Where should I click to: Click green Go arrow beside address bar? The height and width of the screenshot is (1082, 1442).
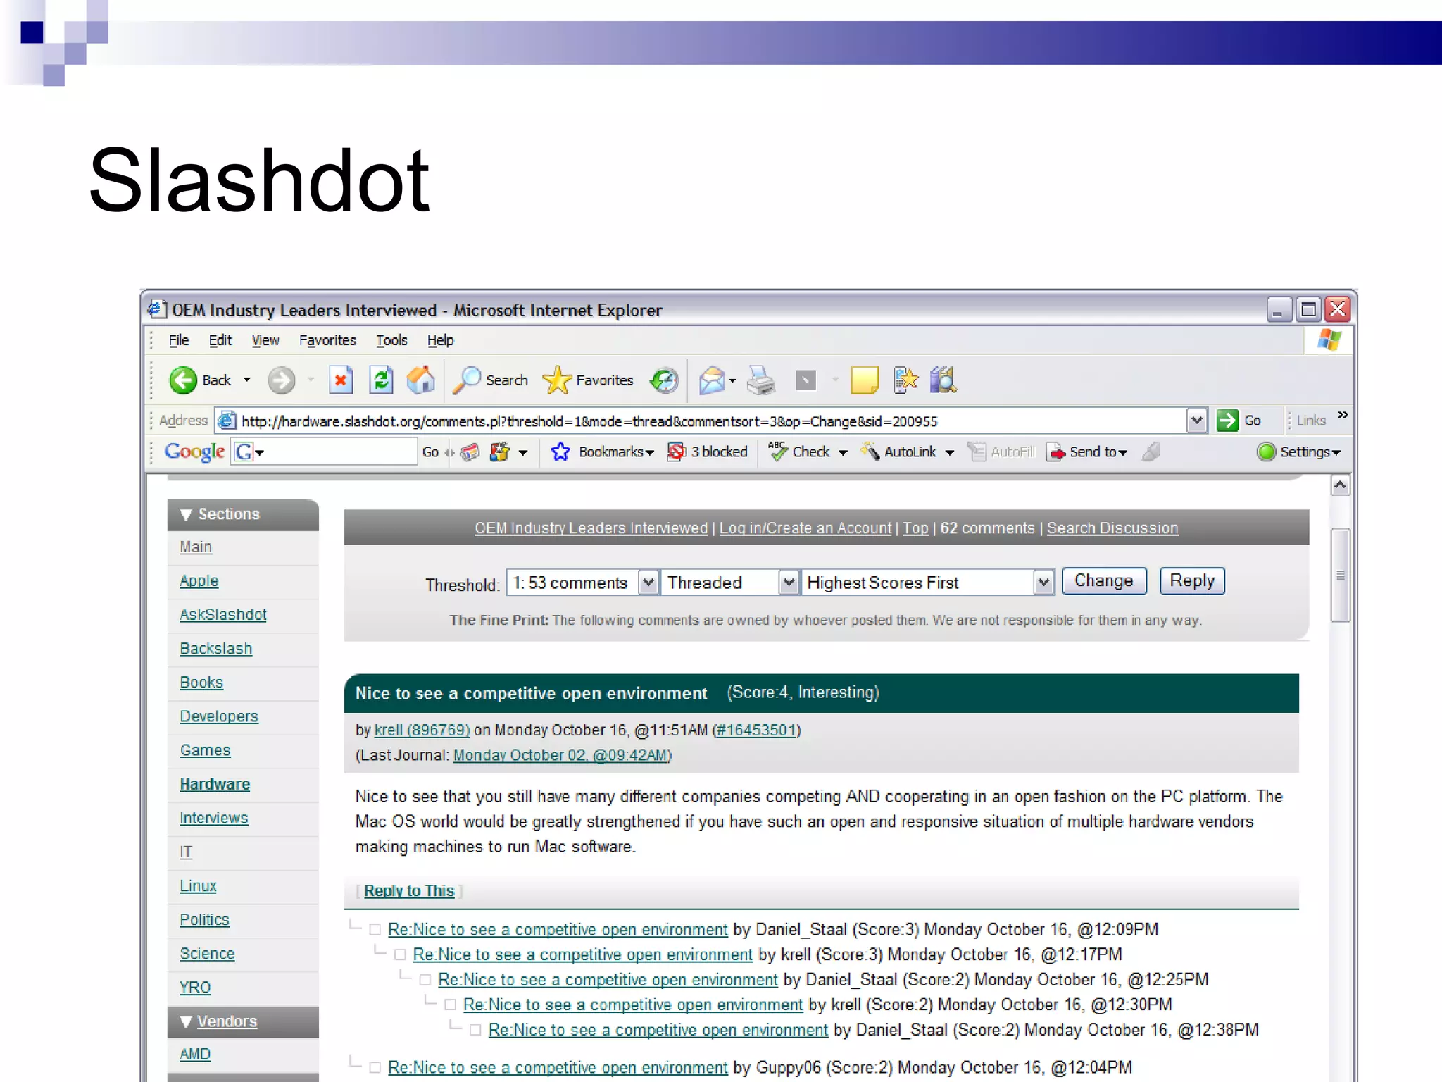[1227, 421]
